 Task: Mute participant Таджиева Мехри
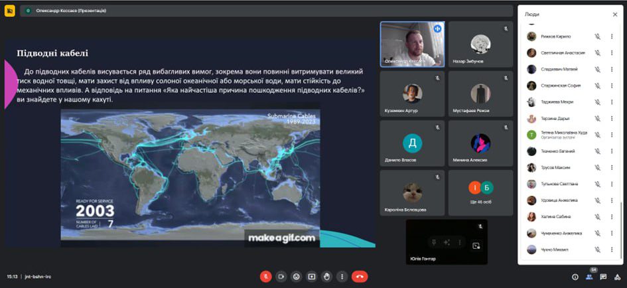tap(597, 102)
